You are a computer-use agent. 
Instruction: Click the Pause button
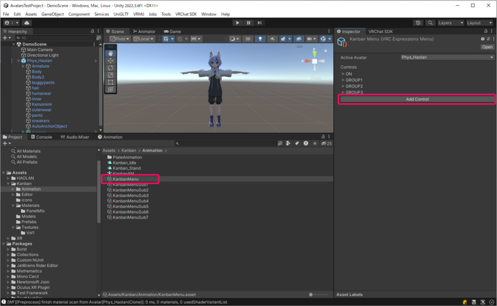coord(248,23)
